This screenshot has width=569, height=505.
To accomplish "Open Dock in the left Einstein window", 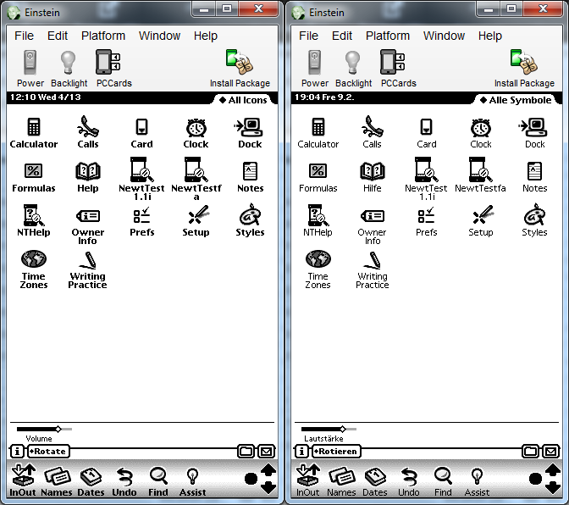I will pos(249,132).
